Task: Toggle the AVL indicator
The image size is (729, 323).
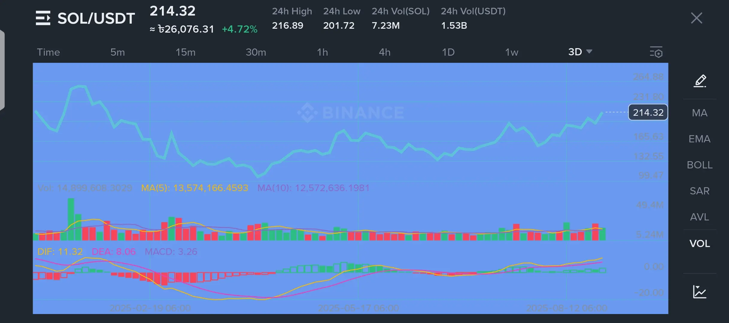Action: [x=700, y=217]
